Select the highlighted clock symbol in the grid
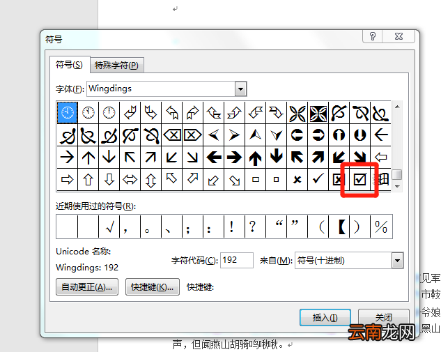Screen dimensions: 441x352 pyautogui.click(x=68, y=112)
